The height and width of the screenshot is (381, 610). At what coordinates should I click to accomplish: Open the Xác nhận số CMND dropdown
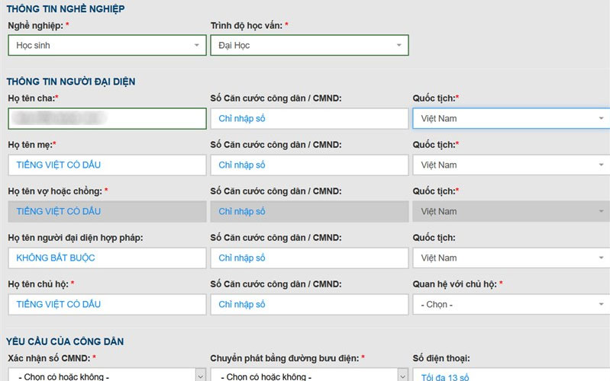tap(107, 375)
